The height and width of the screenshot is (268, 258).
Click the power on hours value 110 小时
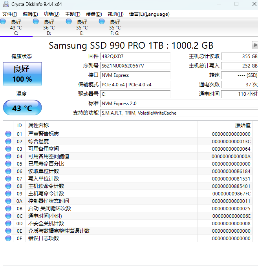point(240,94)
